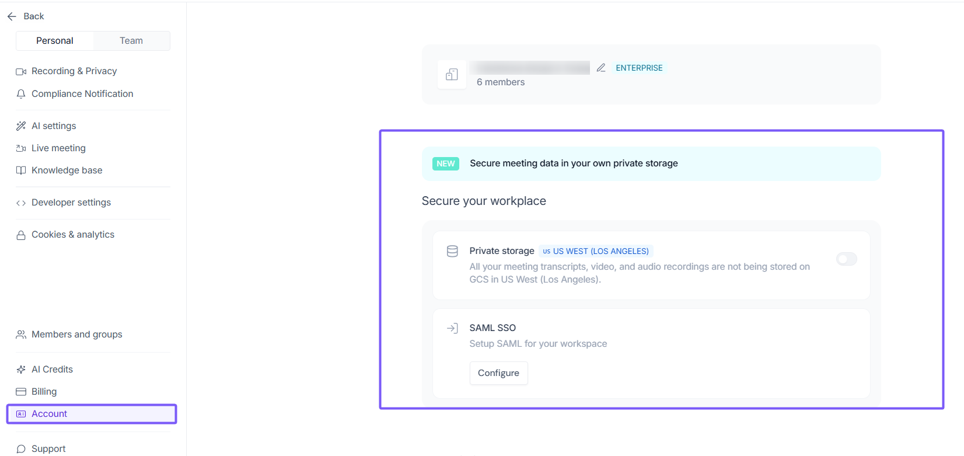Click the NEW private storage announcement banner

pos(651,163)
